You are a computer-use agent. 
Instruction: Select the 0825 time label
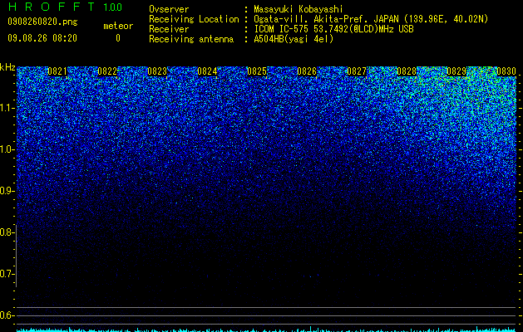coord(256,71)
